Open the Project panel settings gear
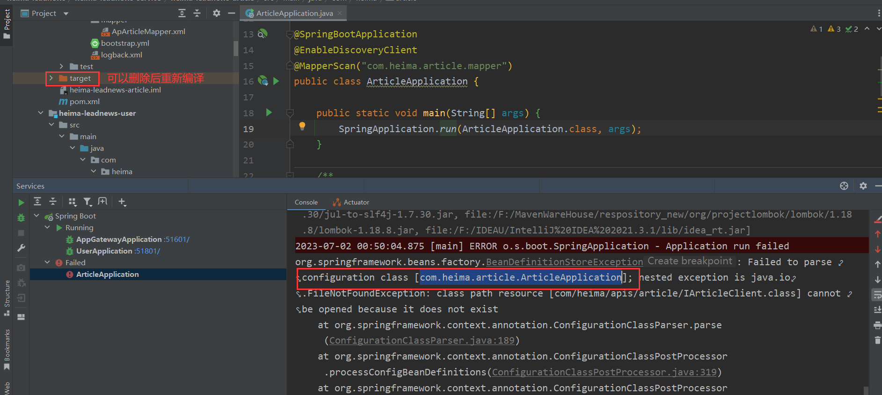 216,13
